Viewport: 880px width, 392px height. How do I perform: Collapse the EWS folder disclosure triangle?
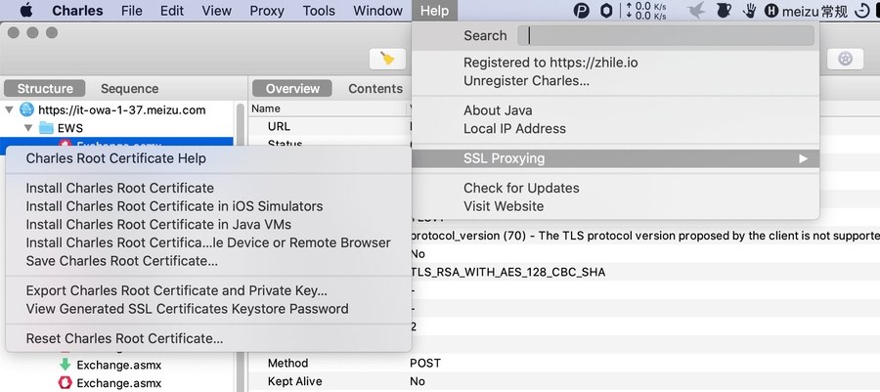coord(27,127)
